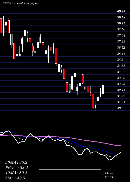Click the 33.66 price axis label
The image size is (130, 182).
click(x=121, y=78)
